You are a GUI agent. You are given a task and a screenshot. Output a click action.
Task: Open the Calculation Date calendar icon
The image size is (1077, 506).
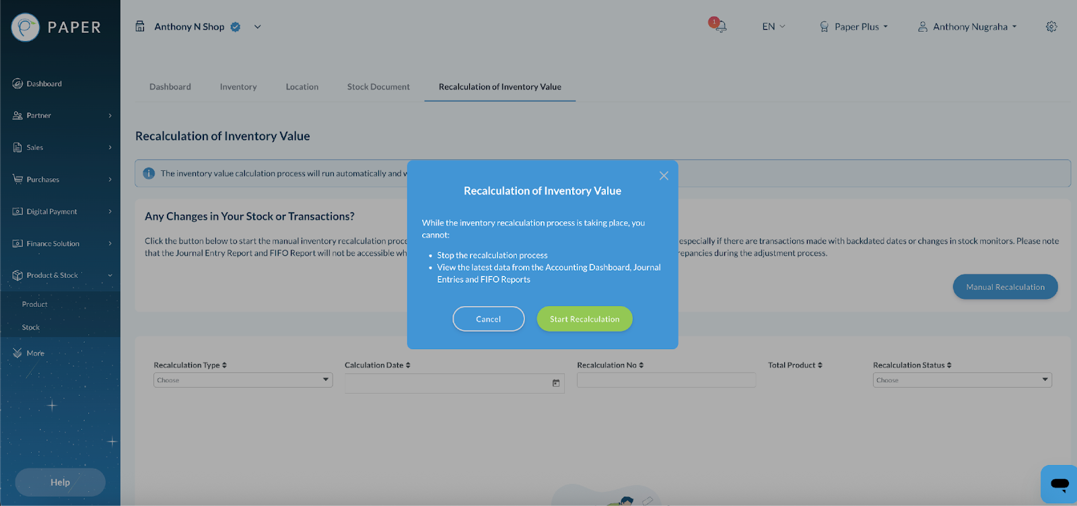pyautogui.click(x=556, y=383)
